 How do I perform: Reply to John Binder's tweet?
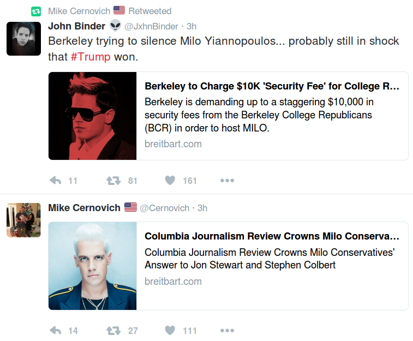click(x=56, y=181)
